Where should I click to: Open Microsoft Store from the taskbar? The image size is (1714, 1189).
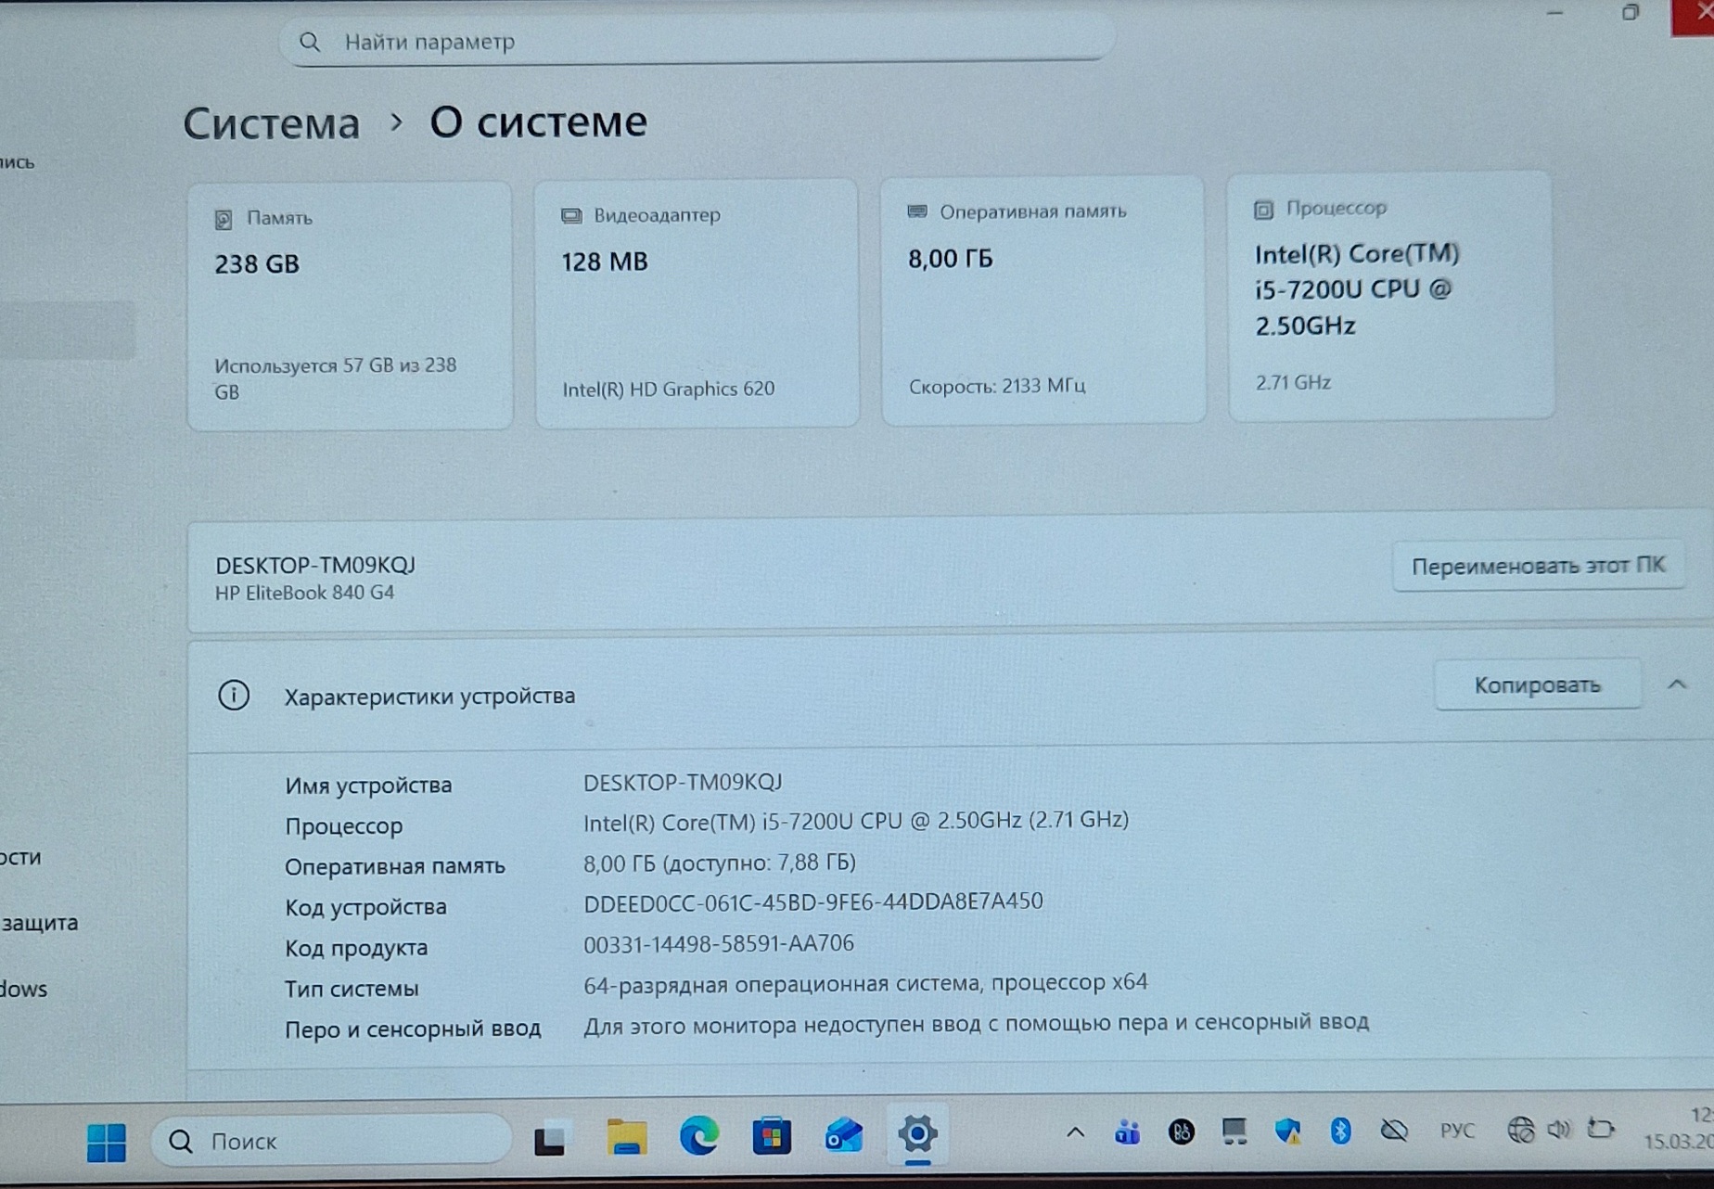772,1136
